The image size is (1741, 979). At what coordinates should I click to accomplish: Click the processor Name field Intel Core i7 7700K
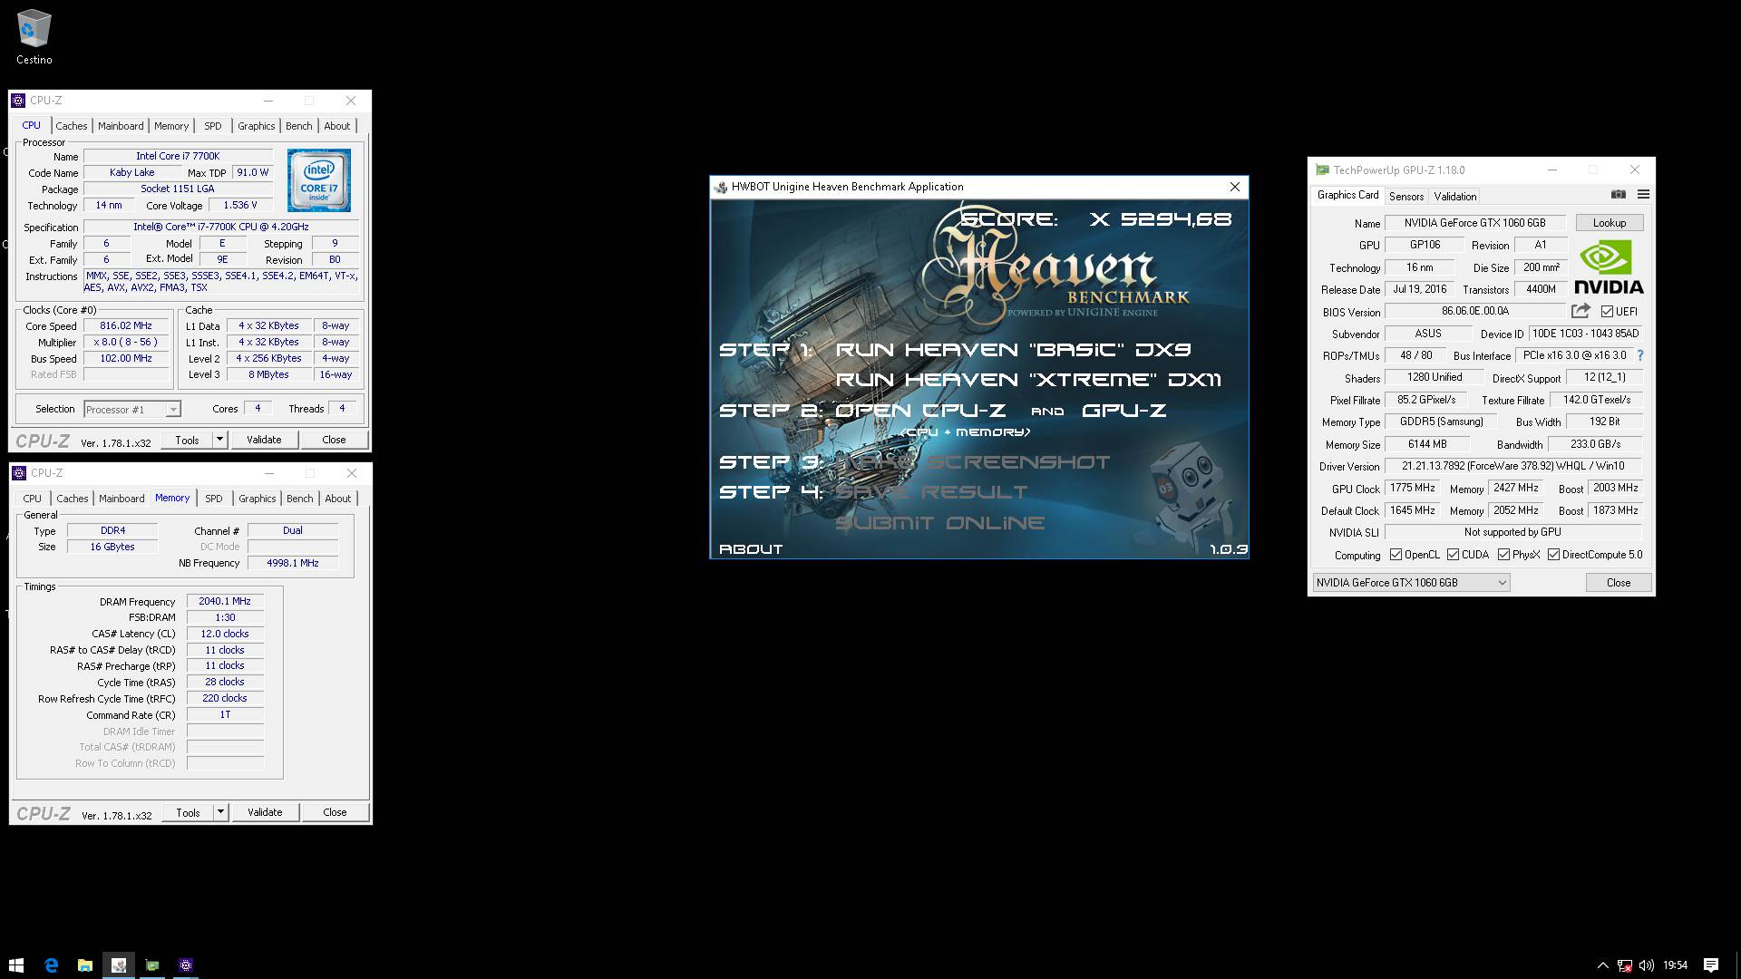click(x=178, y=156)
